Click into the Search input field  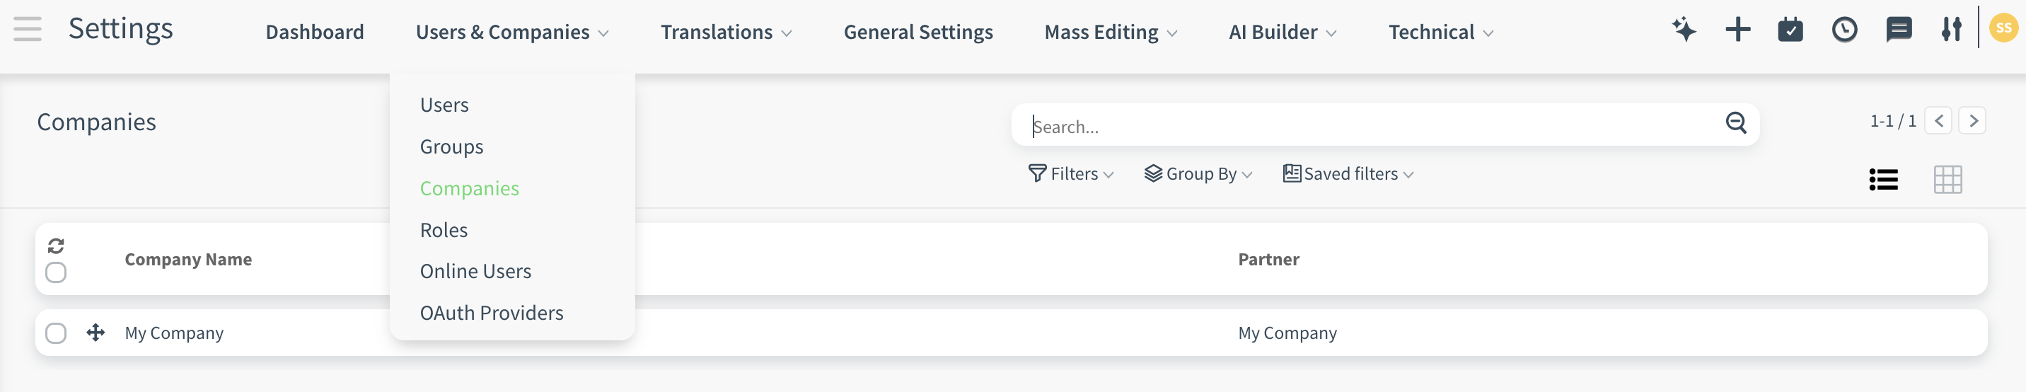pyautogui.click(x=1369, y=126)
